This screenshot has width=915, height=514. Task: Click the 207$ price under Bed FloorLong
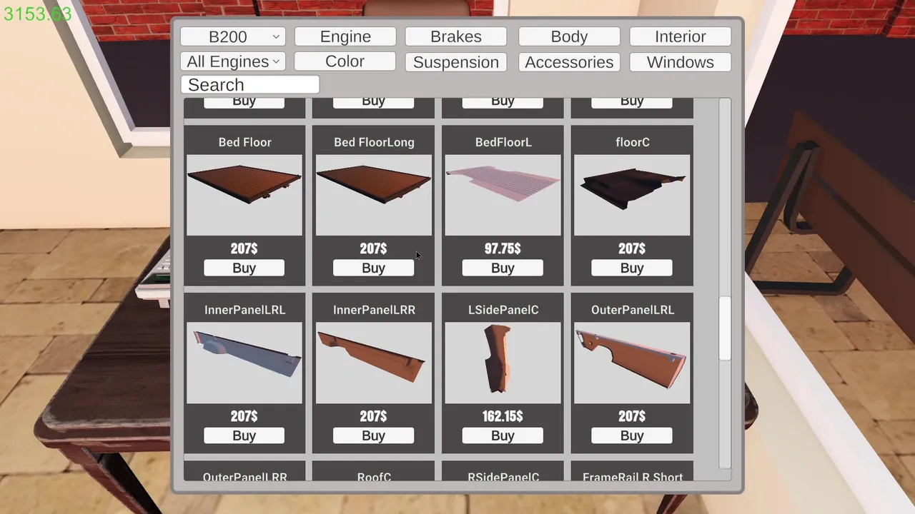pyautogui.click(x=373, y=248)
